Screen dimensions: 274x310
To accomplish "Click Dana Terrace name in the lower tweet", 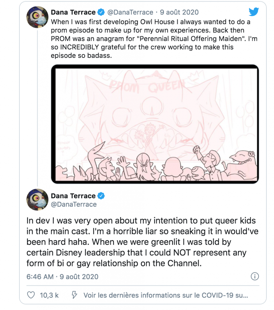I will (73, 196).
